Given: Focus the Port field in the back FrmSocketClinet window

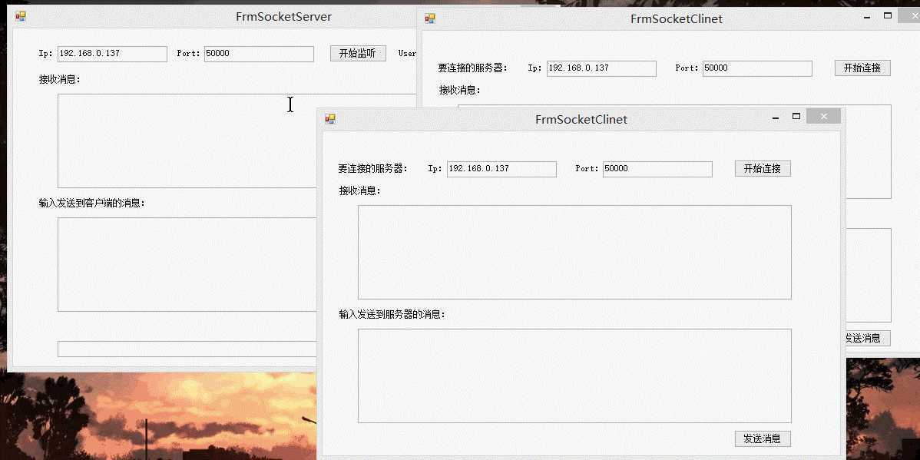Looking at the screenshot, I should [x=757, y=68].
